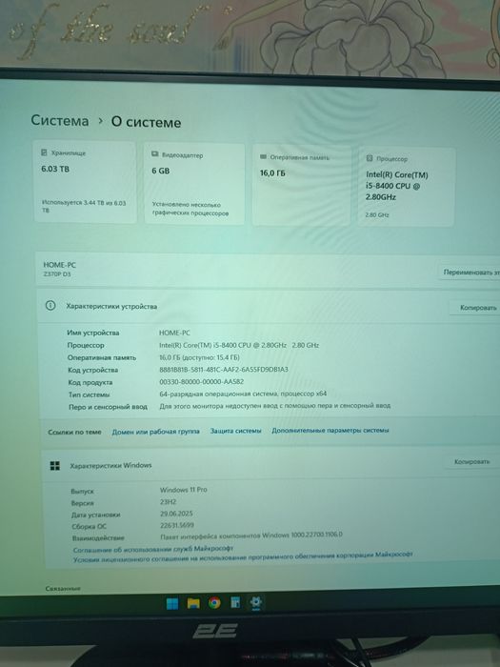Click the info icon near Характеристики устройства
The width and height of the screenshot is (500, 667).
click(x=50, y=306)
